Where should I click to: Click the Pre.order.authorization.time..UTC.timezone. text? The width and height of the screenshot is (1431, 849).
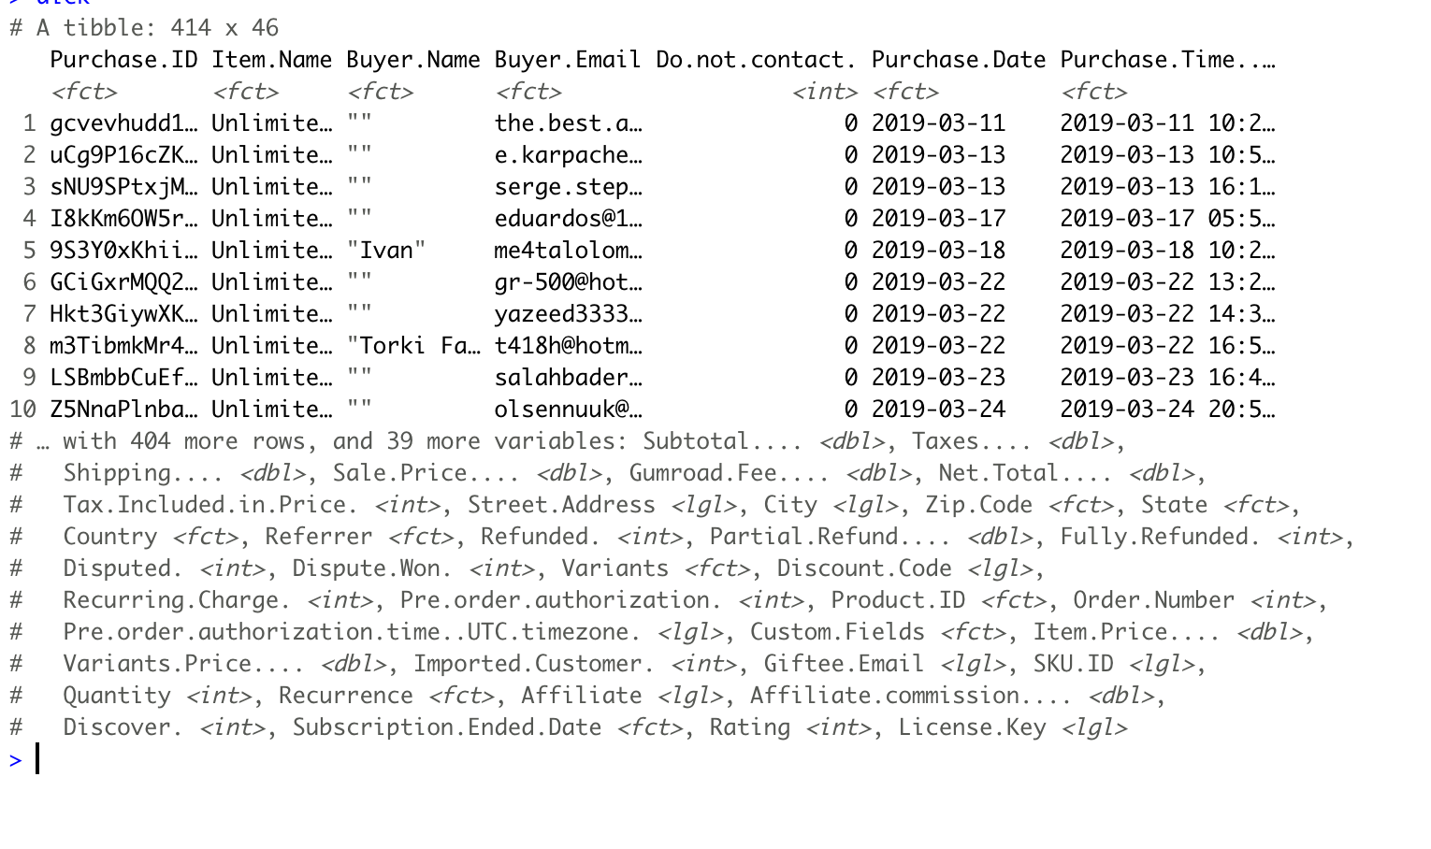(353, 632)
